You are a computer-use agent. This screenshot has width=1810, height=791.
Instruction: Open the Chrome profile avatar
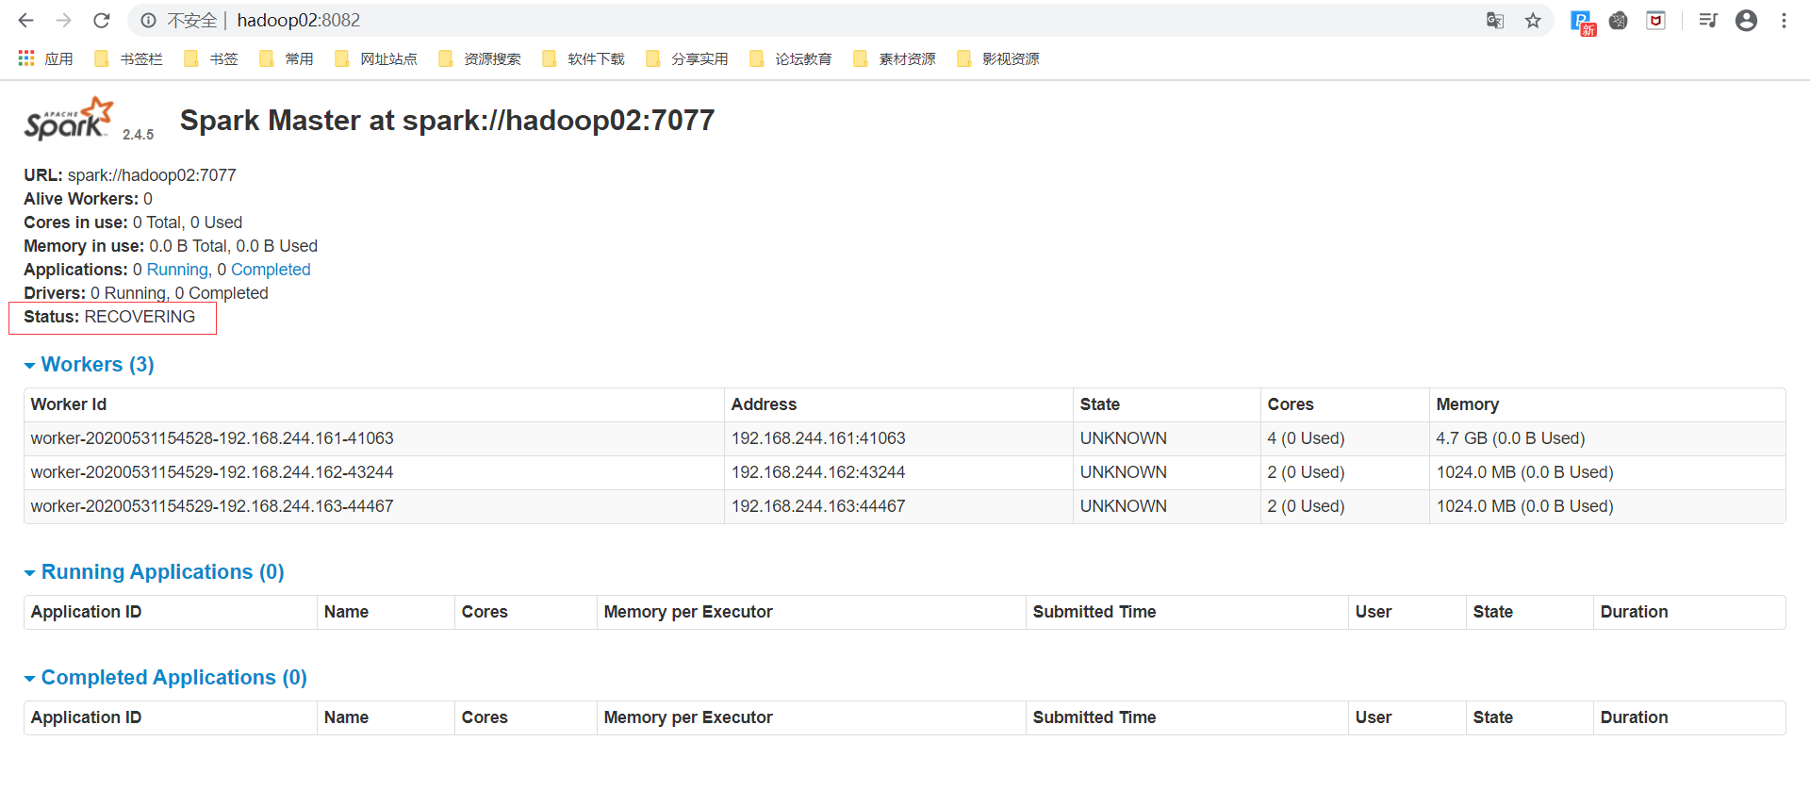[x=1746, y=20]
